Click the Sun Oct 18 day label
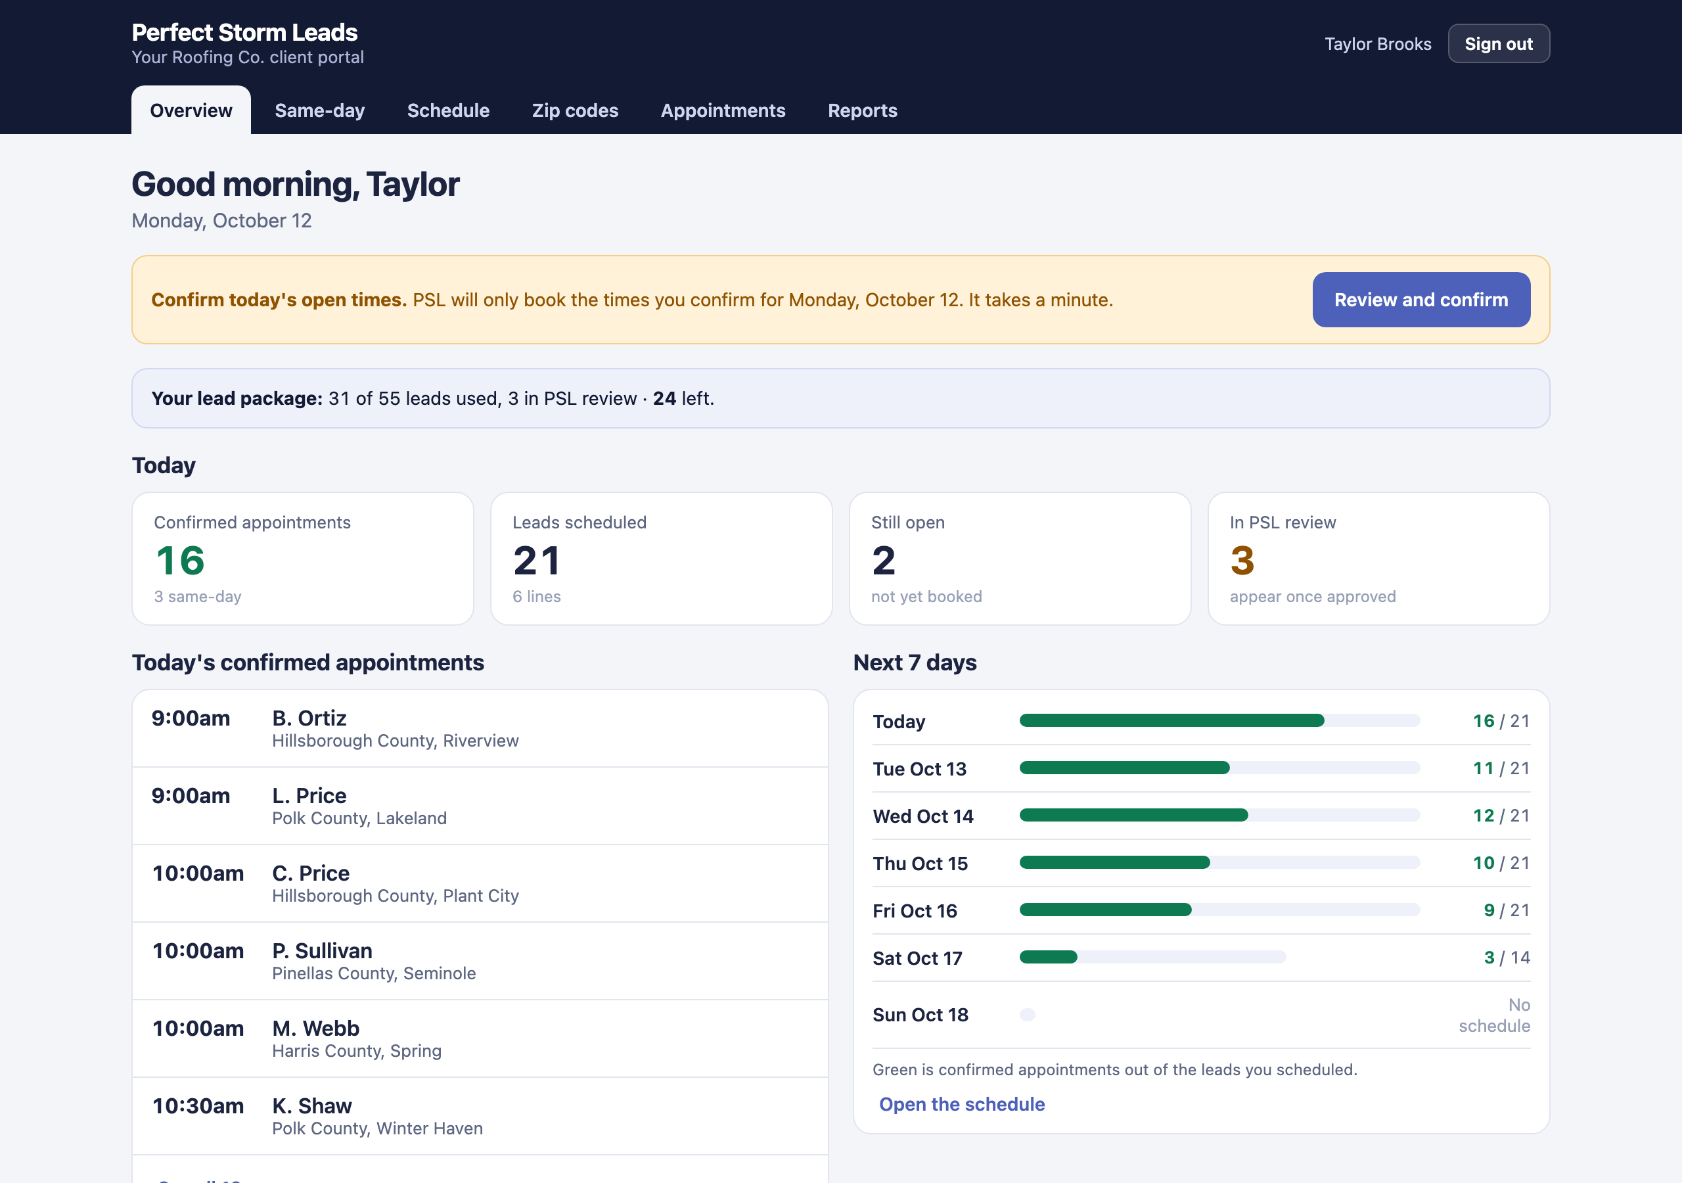 pyautogui.click(x=920, y=1015)
